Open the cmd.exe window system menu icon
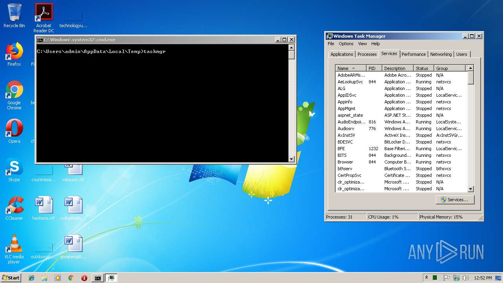The image size is (503, 283). 40,40
